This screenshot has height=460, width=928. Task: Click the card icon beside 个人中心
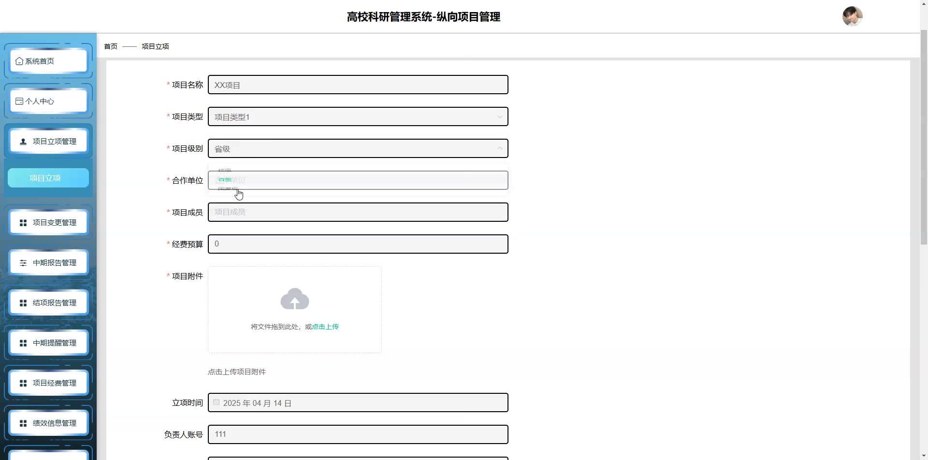[19, 101]
